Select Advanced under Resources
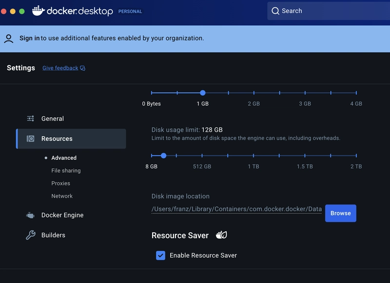 click(x=64, y=158)
